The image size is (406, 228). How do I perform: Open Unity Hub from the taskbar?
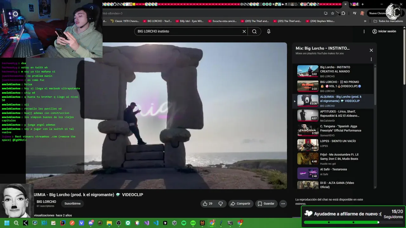pos(174,223)
